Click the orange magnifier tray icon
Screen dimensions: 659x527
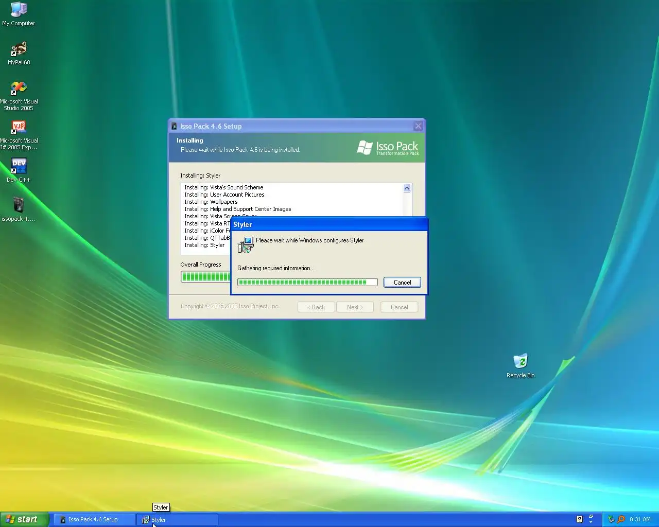point(621,519)
